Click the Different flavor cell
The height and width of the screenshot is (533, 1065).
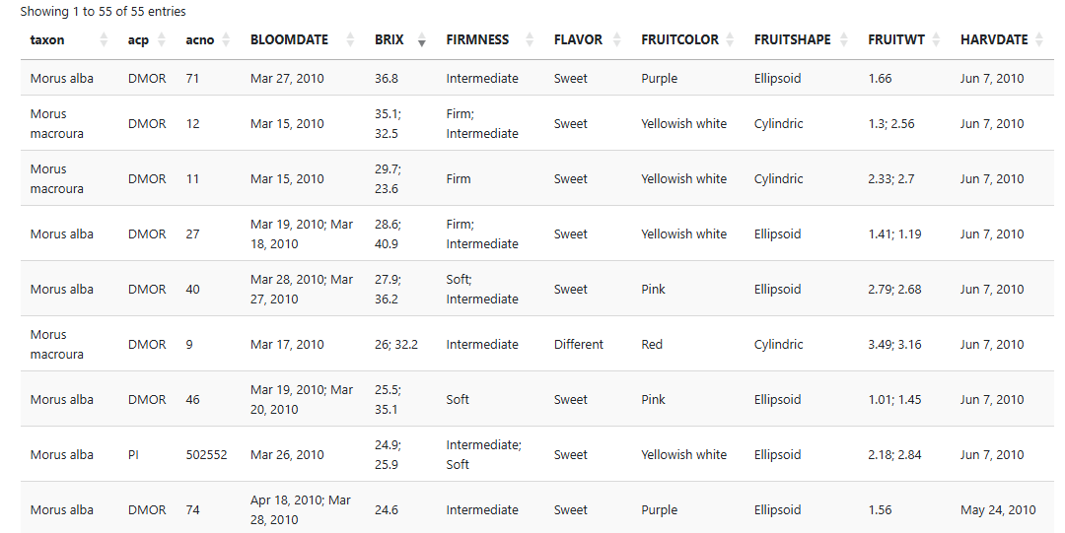(578, 344)
